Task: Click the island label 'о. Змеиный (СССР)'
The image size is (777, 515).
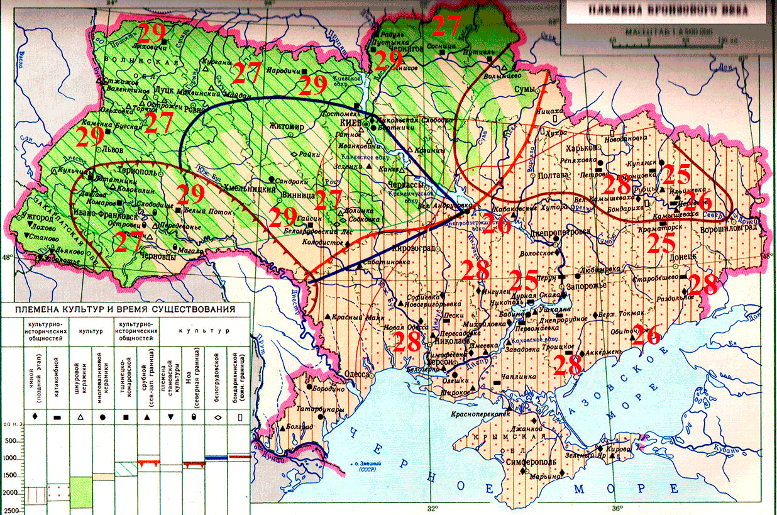Action: pyautogui.click(x=368, y=467)
